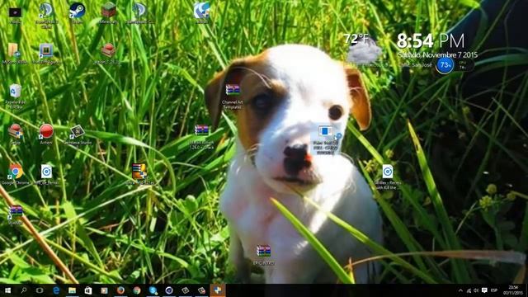Click the highlighted active taskbar app
528x297 pixels.
(218, 290)
